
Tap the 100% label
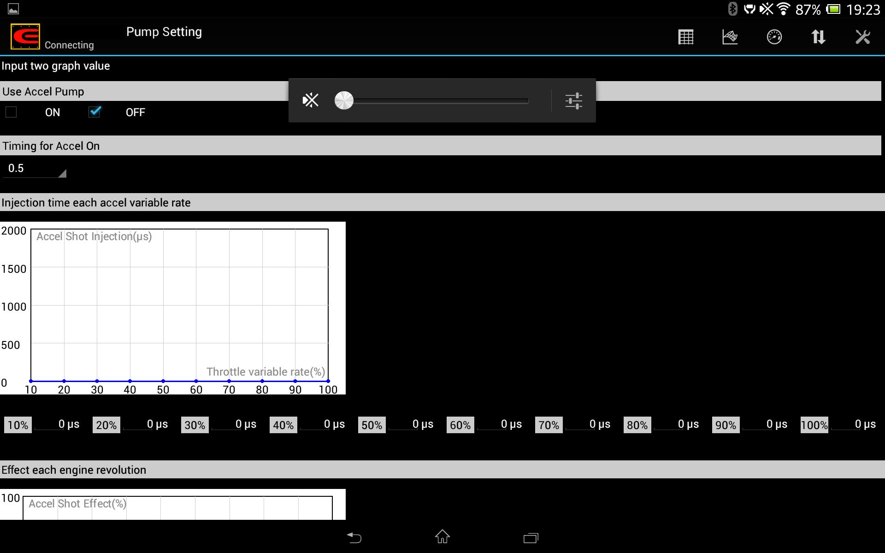click(814, 425)
